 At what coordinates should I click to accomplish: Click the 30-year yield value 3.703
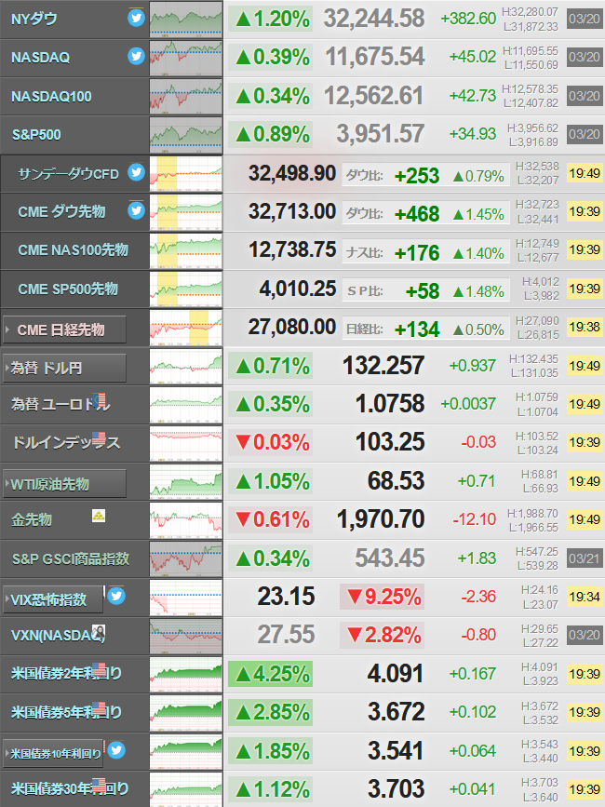(x=397, y=789)
